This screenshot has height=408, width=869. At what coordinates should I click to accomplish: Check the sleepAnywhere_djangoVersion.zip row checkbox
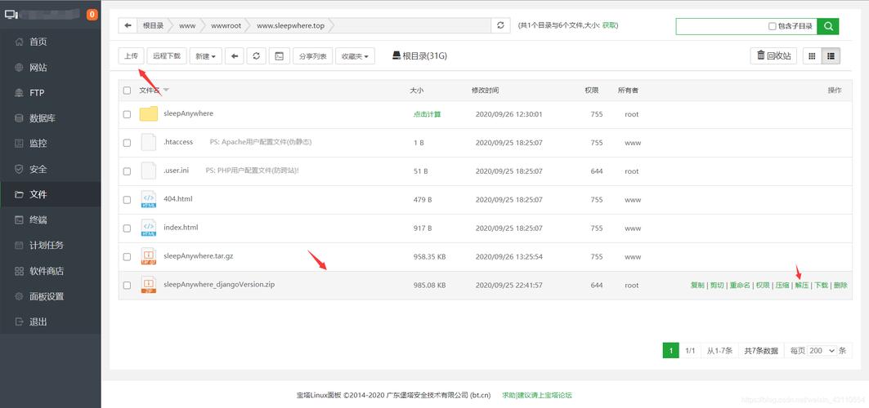tap(127, 286)
